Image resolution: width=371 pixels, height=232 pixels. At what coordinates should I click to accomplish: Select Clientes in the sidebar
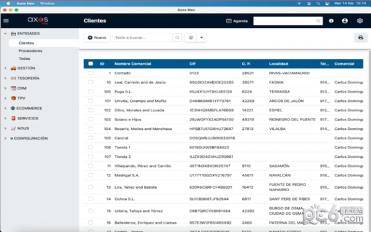coord(26,43)
